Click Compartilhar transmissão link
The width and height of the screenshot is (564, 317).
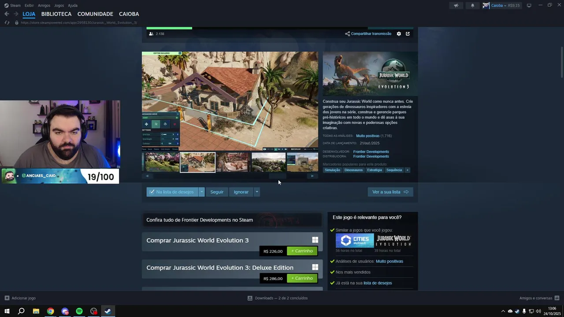click(368, 33)
